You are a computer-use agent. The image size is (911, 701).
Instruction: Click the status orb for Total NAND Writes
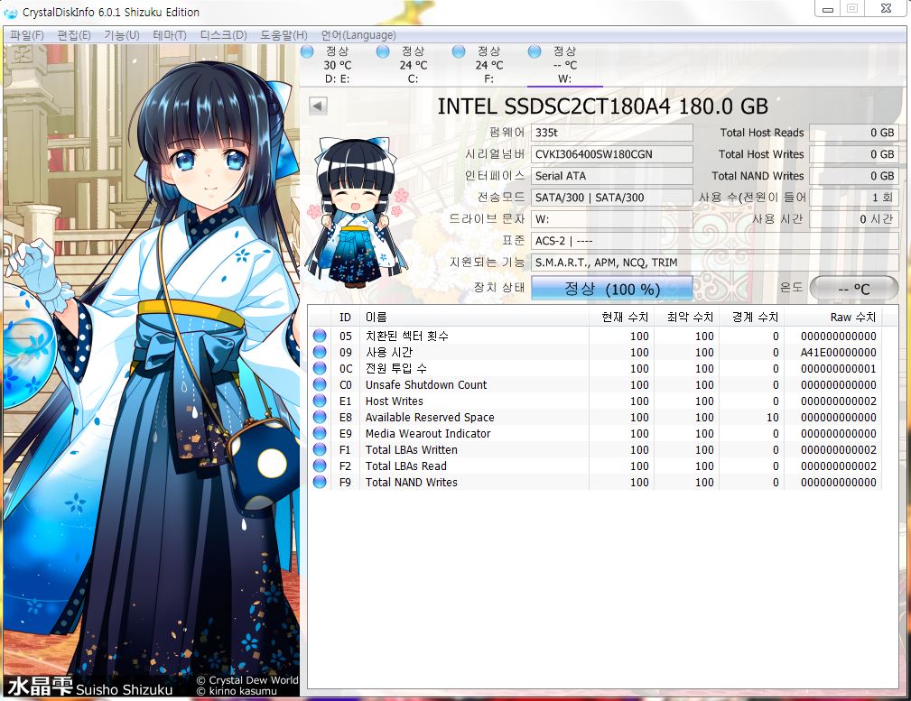[x=320, y=482]
